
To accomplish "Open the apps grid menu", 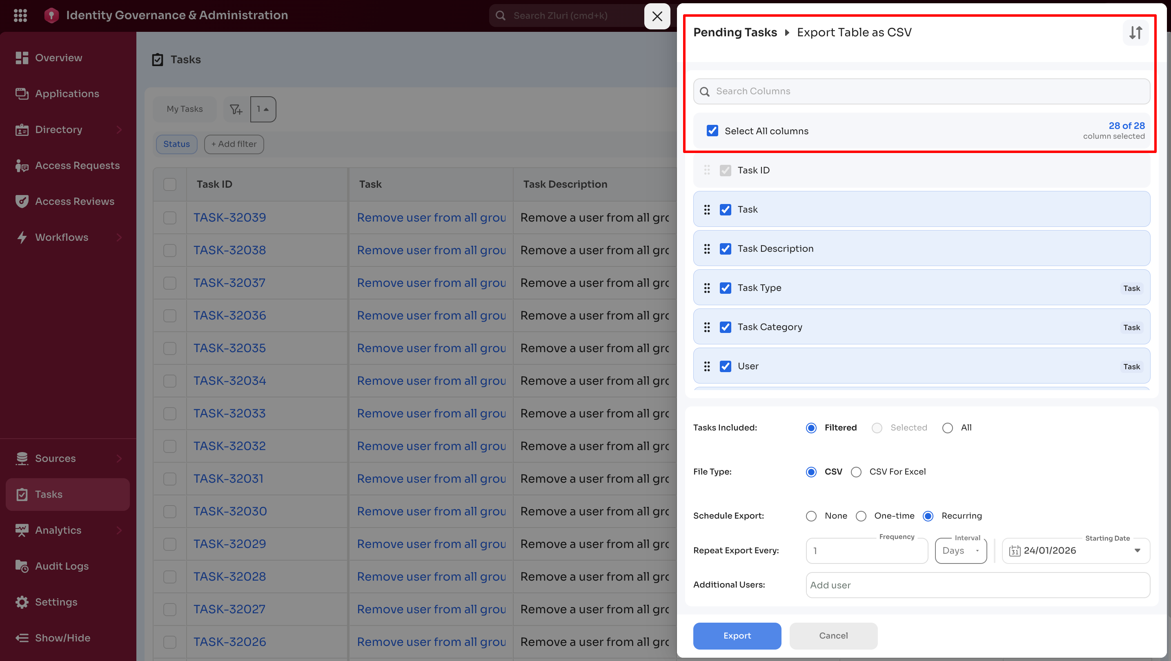I will (x=20, y=15).
